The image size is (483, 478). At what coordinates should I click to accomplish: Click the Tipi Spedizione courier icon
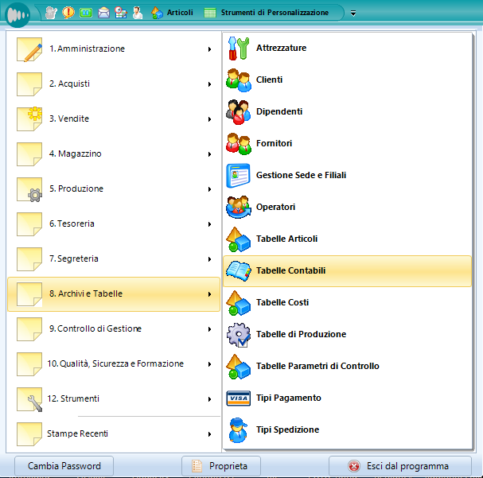[239, 430]
